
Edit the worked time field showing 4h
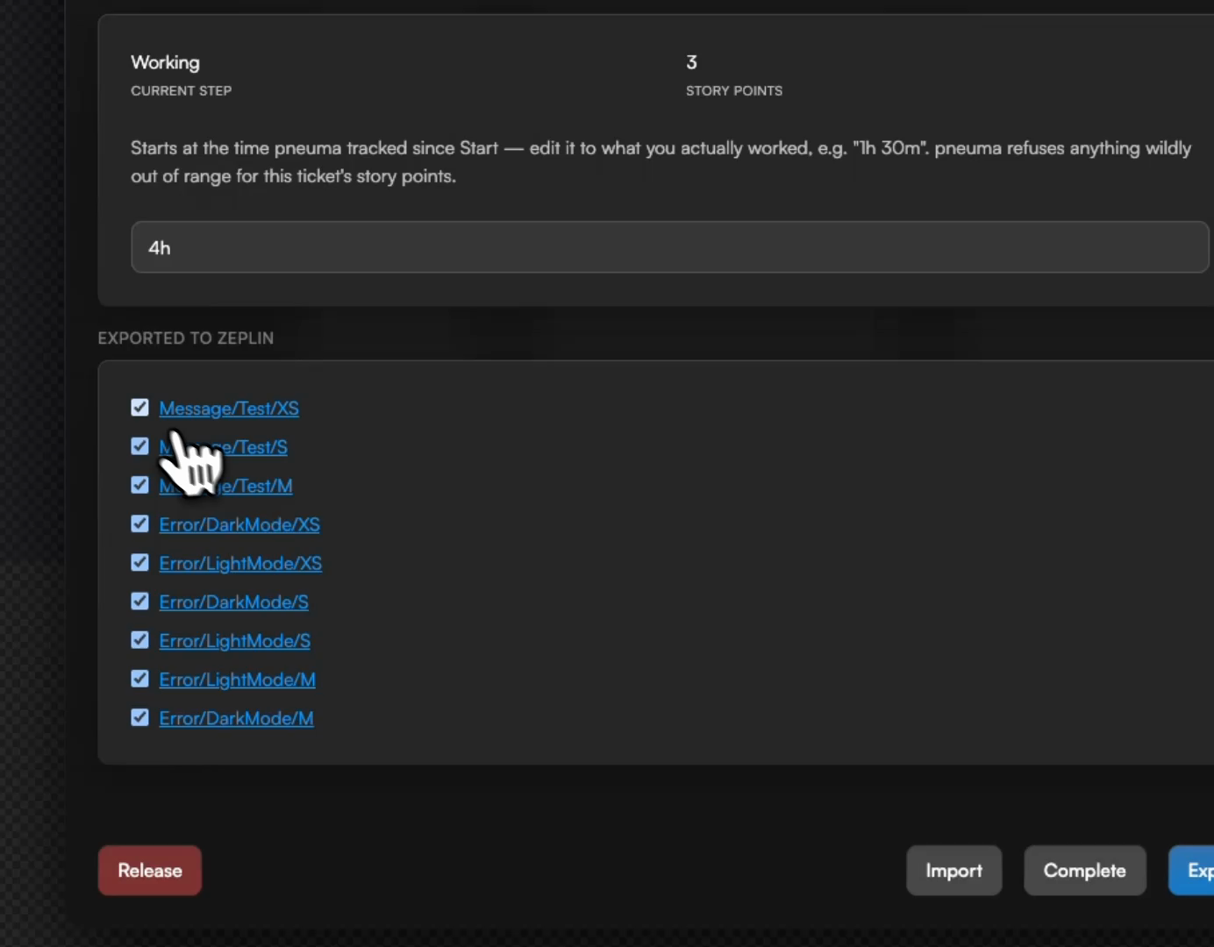pos(671,247)
